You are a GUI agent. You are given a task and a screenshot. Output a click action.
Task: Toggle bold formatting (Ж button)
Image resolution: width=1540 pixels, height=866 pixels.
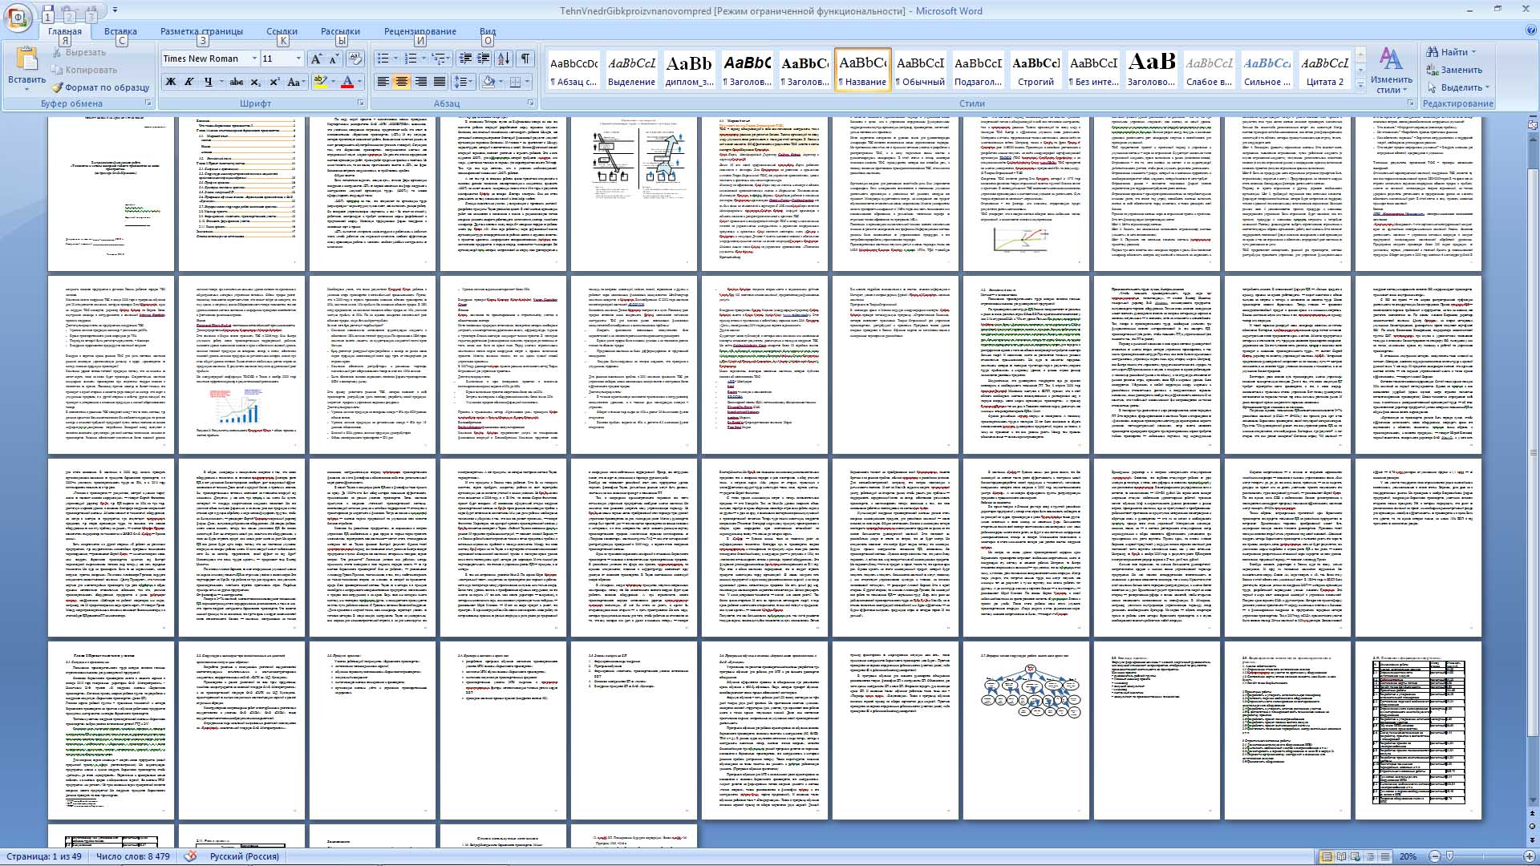[170, 82]
